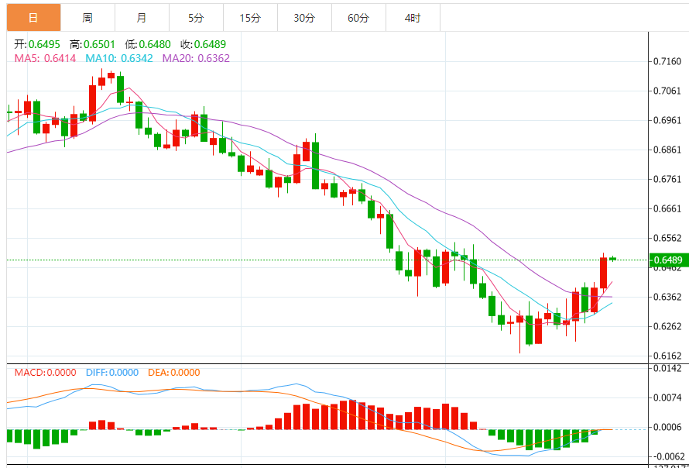Click the MA5: 0.6414 indicator label

(x=45, y=58)
